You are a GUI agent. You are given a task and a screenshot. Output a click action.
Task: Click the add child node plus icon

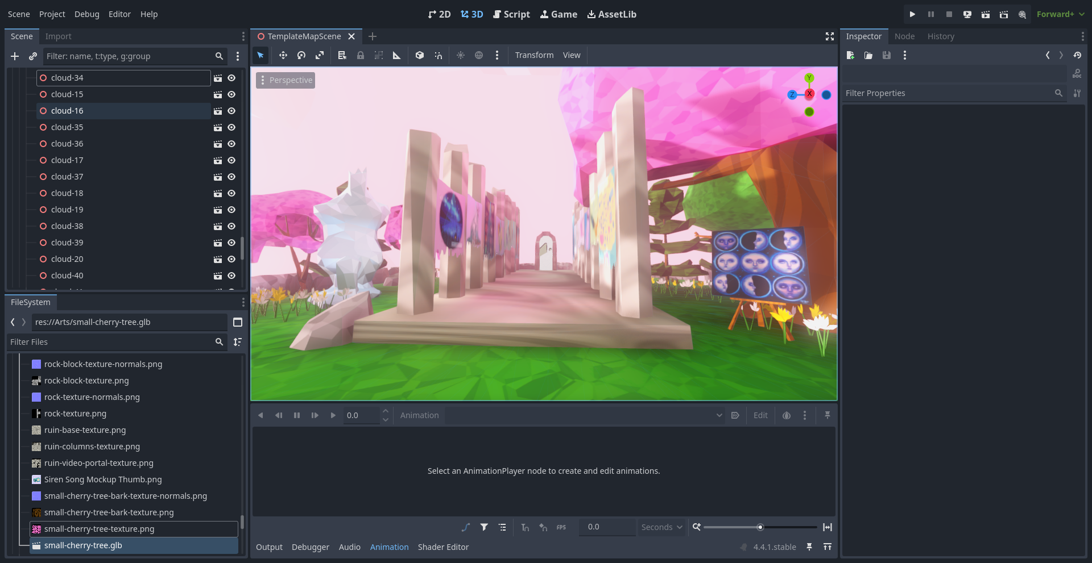coord(15,56)
